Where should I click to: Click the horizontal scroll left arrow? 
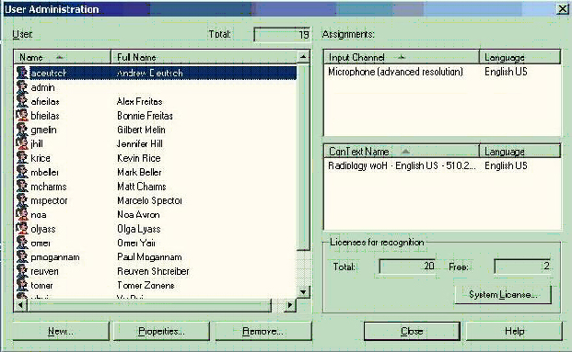(20, 305)
